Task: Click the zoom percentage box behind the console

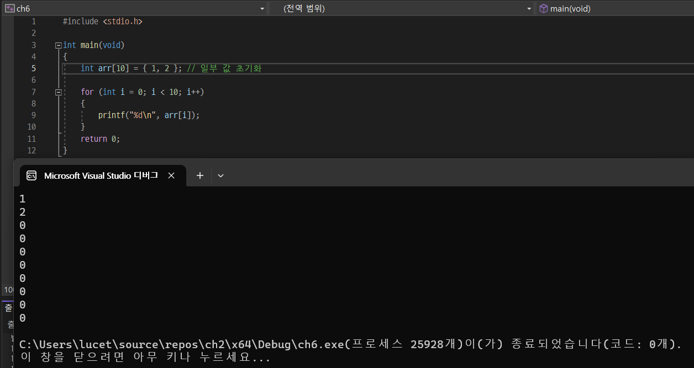Action: [x=8, y=290]
